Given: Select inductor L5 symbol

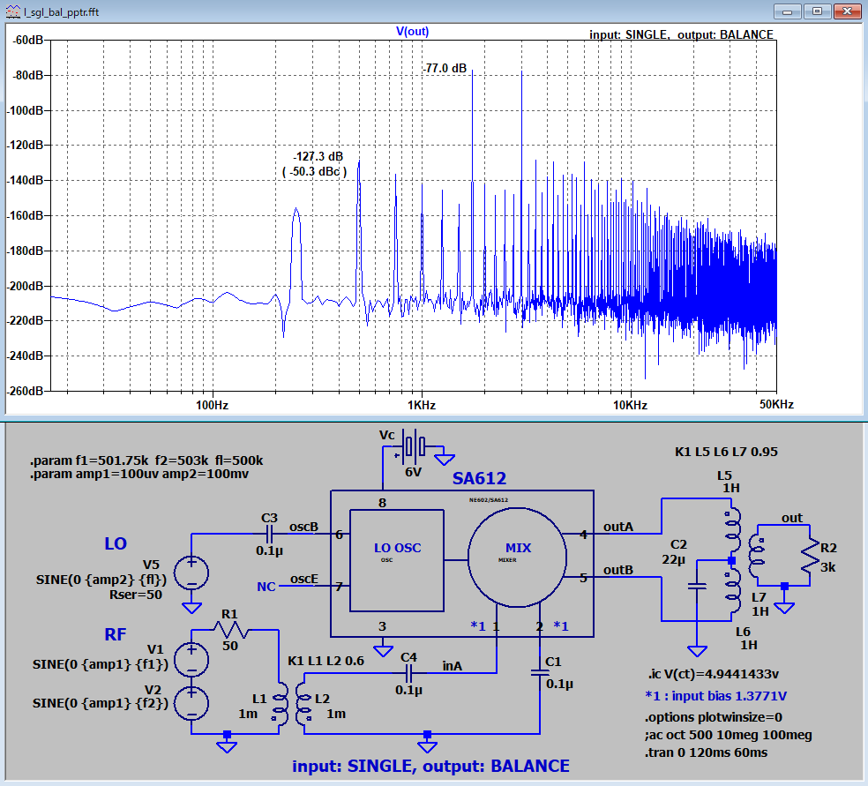Looking at the screenshot, I should tap(733, 531).
